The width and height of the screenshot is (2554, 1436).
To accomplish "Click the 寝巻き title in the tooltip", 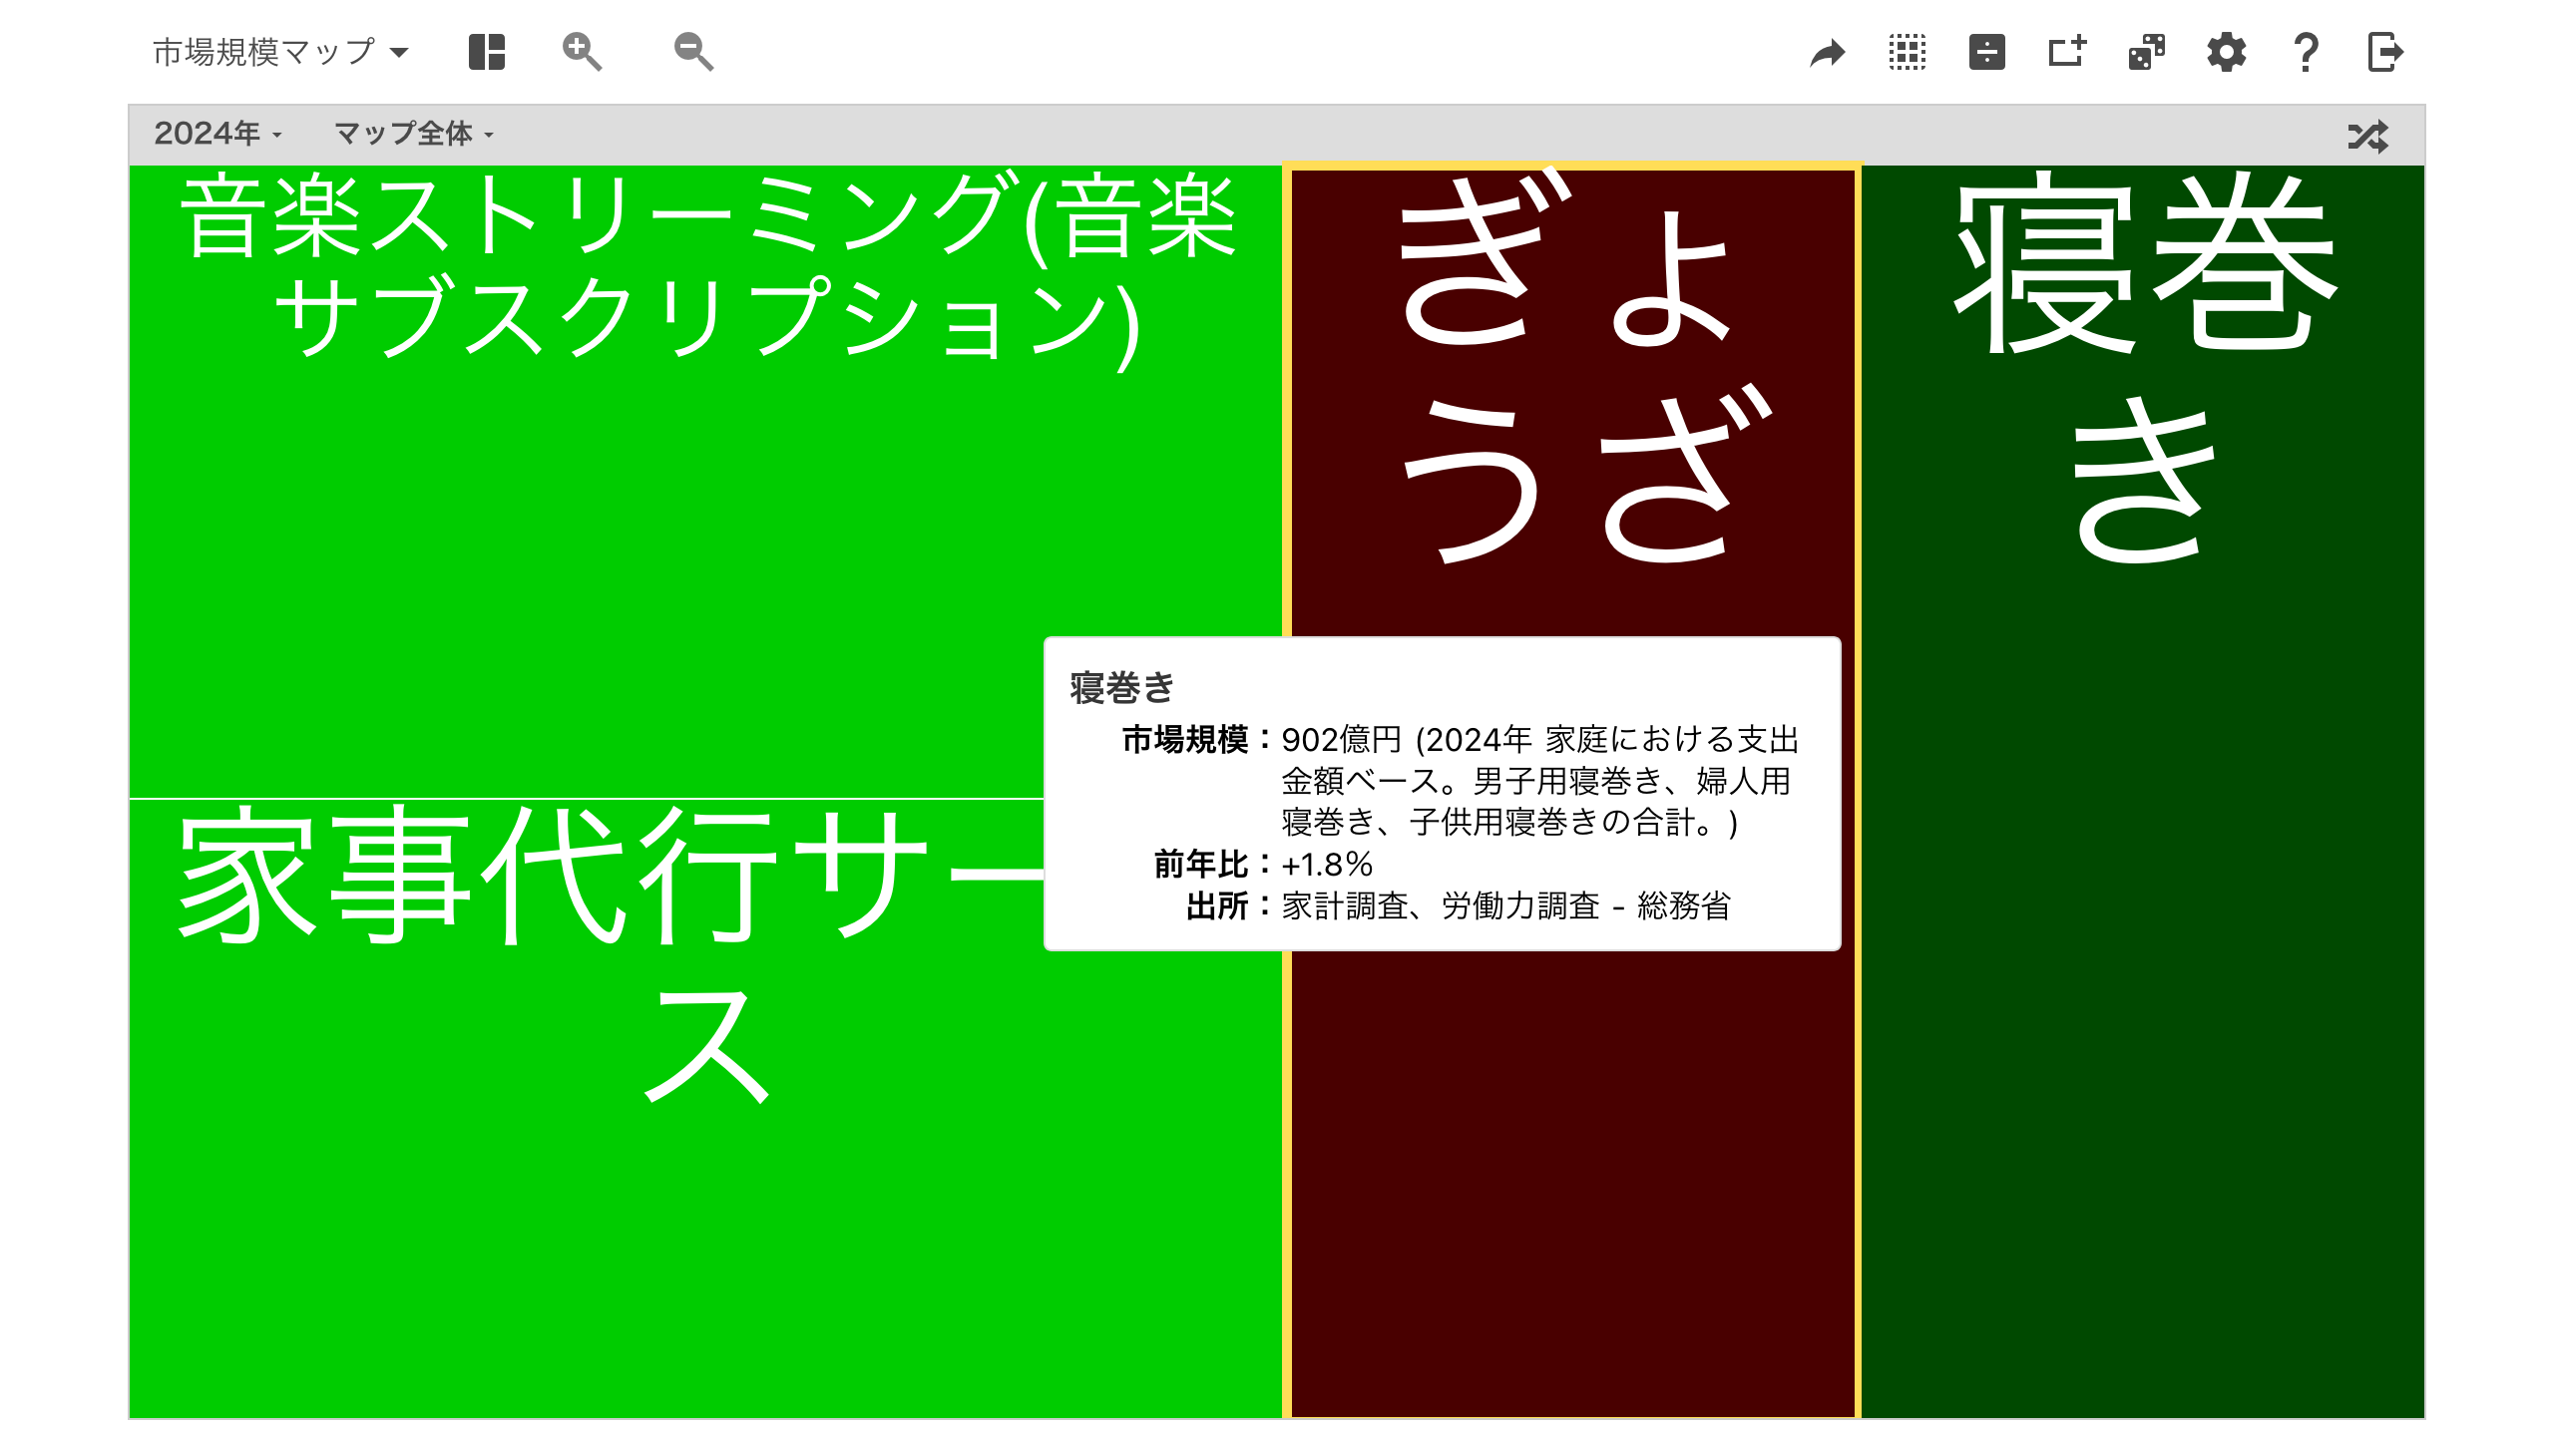I will coord(1122,687).
